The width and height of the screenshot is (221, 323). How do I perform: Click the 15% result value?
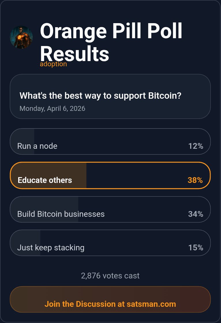click(x=196, y=247)
